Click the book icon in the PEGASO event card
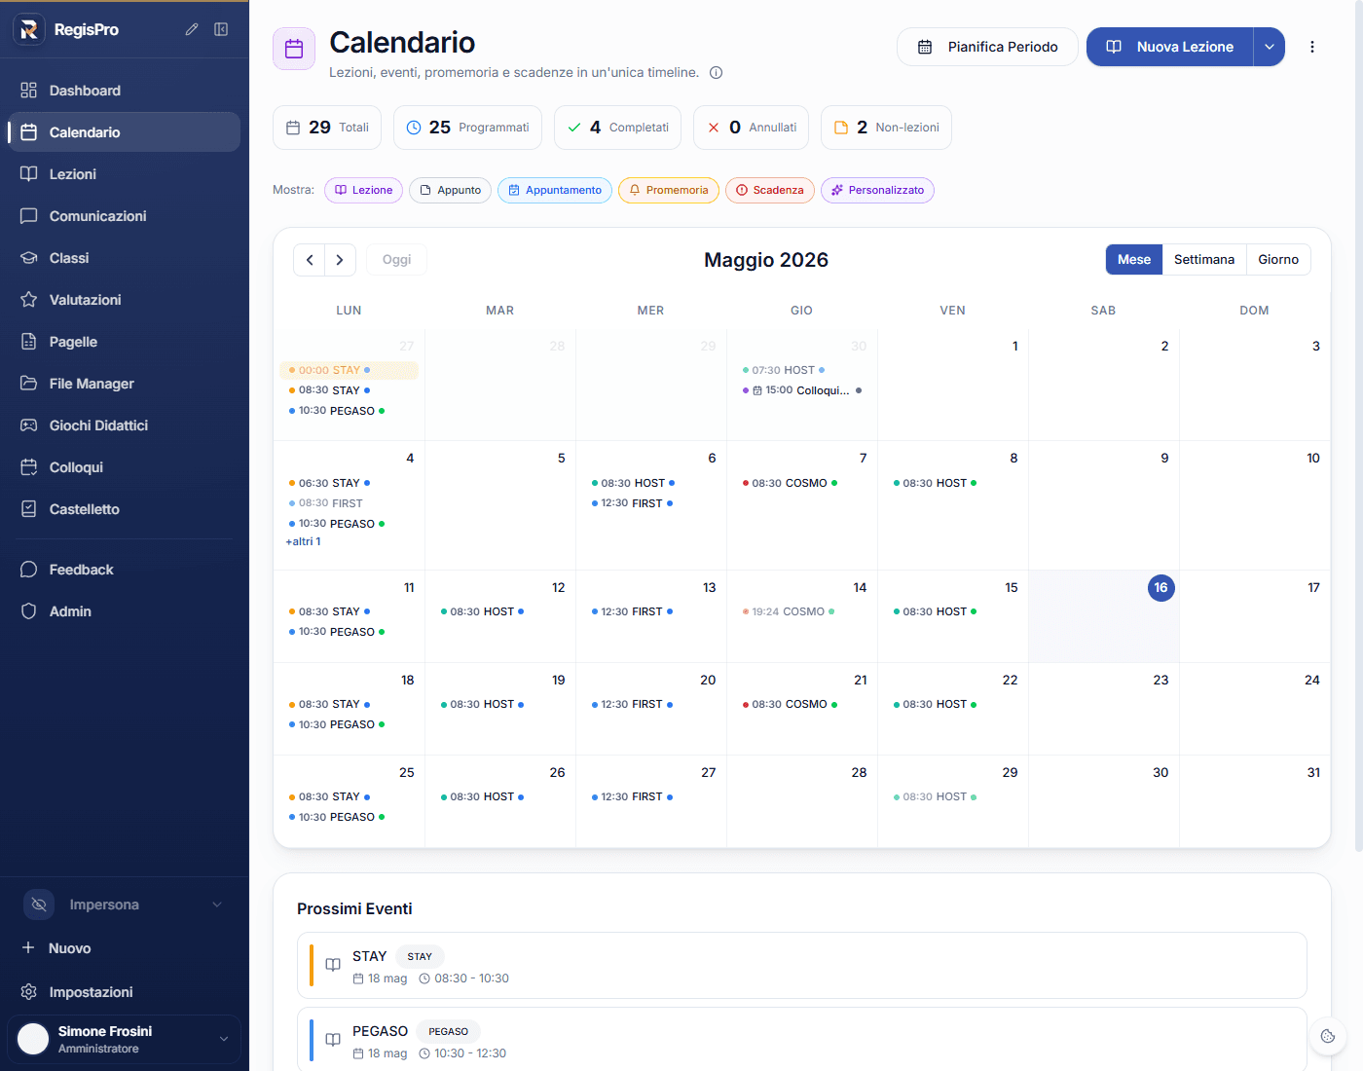Viewport: 1363px width, 1071px height. [x=333, y=1040]
